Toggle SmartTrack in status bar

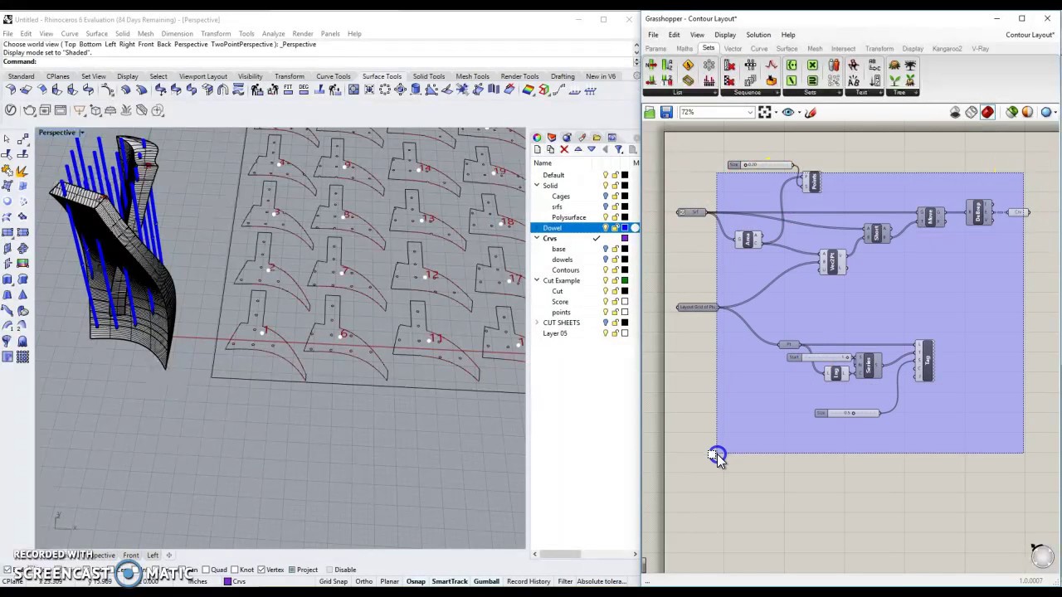pyautogui.click(x=450, y=581)
